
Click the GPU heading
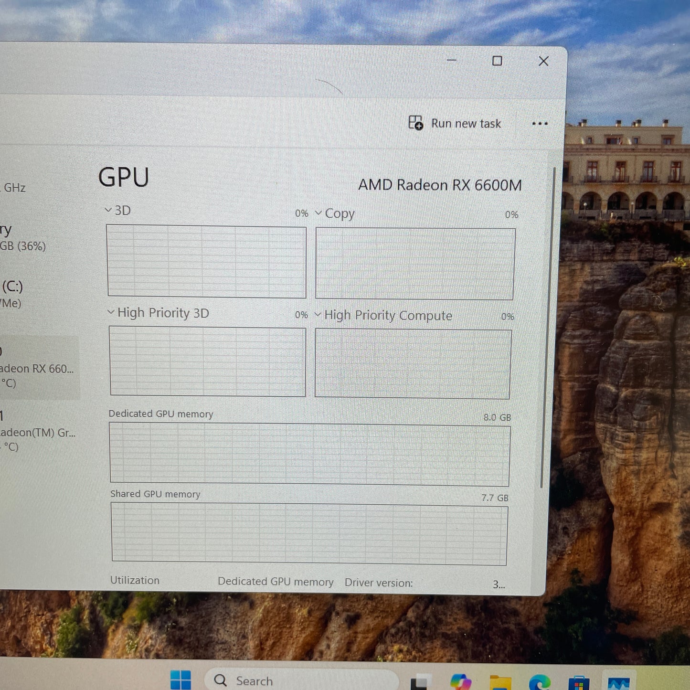[124, 177]
